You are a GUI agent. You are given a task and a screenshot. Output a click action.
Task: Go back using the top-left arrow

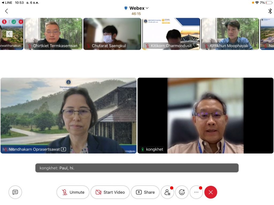pyautogui.click(x=6, y=11)
